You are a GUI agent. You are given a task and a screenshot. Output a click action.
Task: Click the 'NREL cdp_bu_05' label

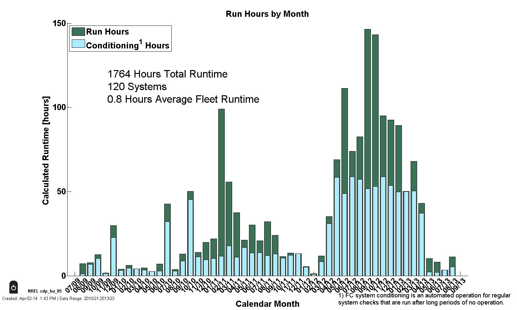[45, 291]
